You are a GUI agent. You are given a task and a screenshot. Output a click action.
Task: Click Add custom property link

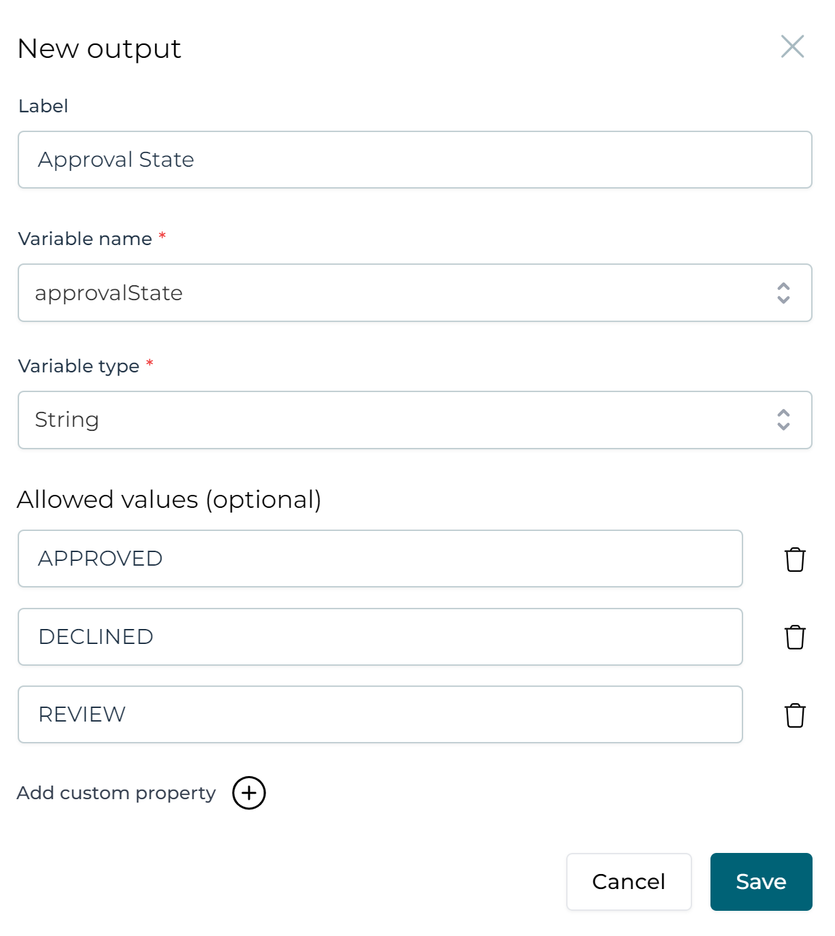116,792
